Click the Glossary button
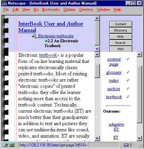 (x=120, y=30)
